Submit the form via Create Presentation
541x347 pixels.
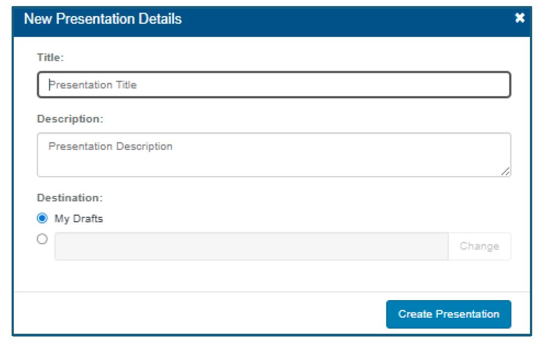tap(448, 314)
